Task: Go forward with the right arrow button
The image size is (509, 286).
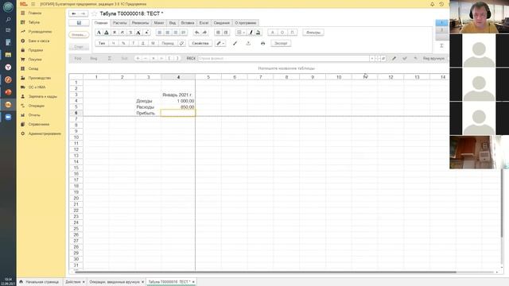Action: [83, 14]
